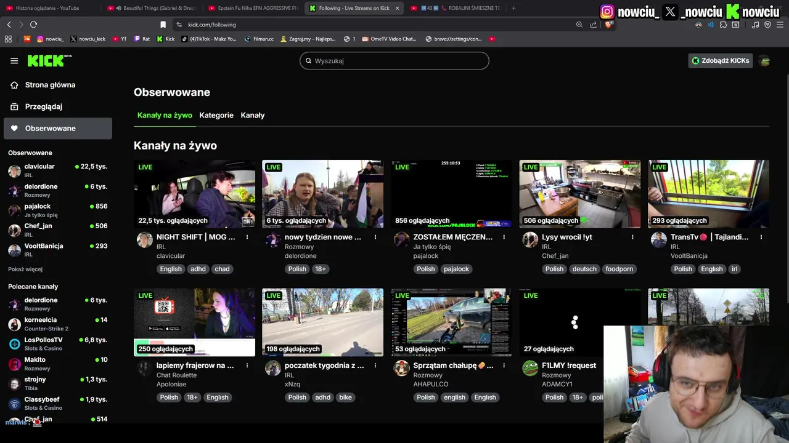789x443 pixels.
Task: Click the heart icon beside Obserwowane
Action: click(x=14, y=128)
